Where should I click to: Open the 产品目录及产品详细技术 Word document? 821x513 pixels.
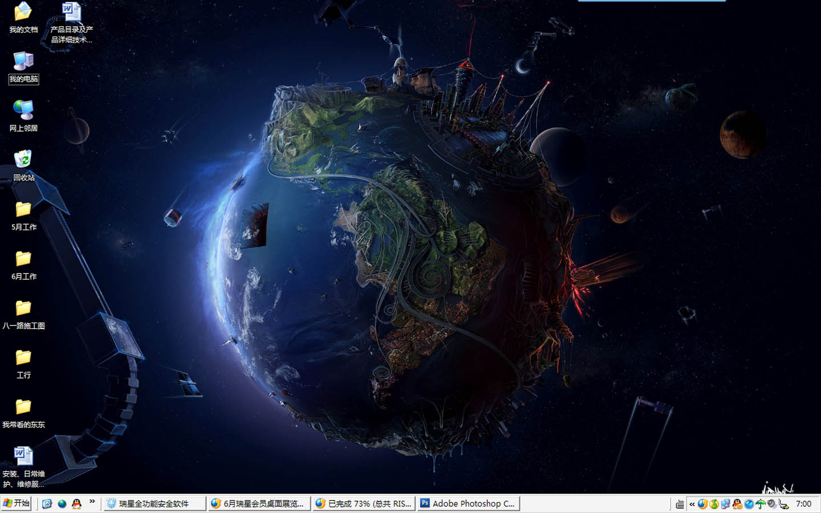tap(71, 22)
